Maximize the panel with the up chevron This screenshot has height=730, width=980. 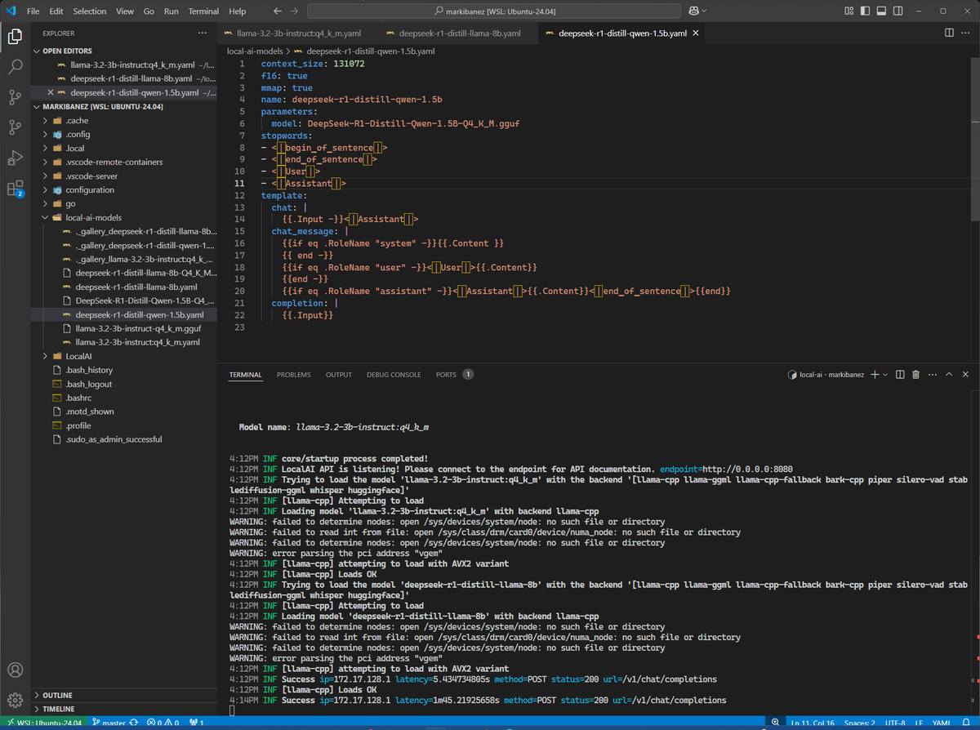pos(951,375)
